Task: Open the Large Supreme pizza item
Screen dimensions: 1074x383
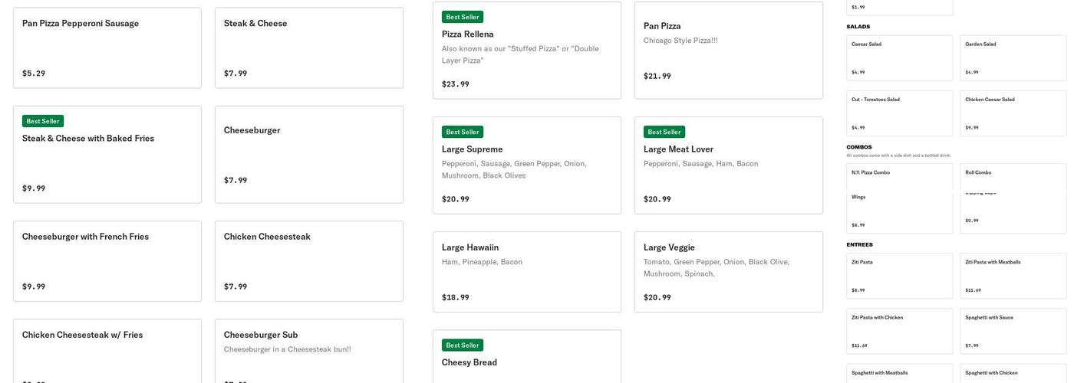Action: (526, 165)
